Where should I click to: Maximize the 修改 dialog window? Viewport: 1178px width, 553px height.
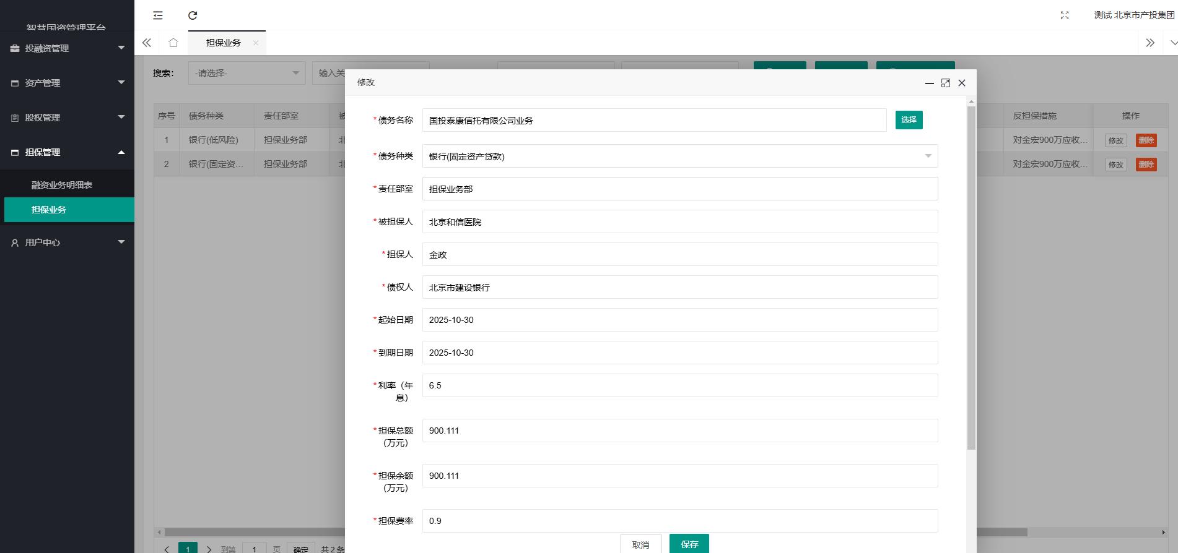[x=945, y=83]
